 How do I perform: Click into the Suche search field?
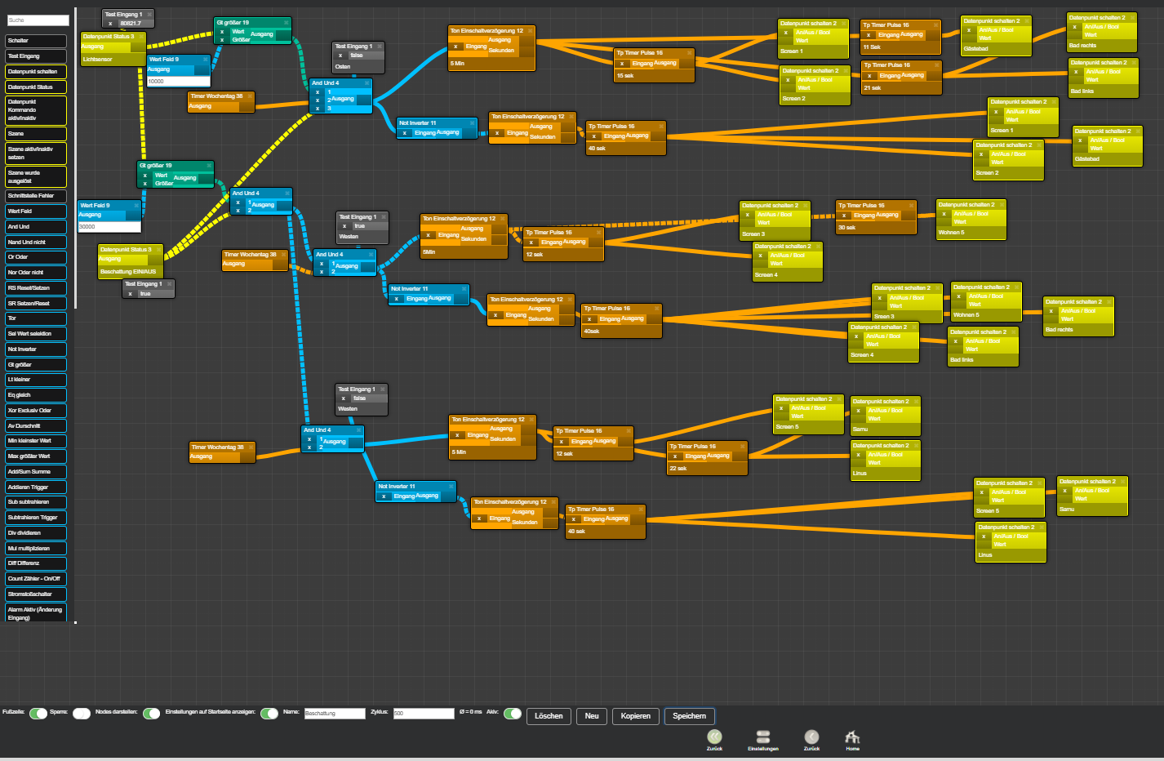(x=38, y=20)
